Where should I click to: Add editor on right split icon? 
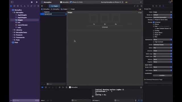(141, 6)
